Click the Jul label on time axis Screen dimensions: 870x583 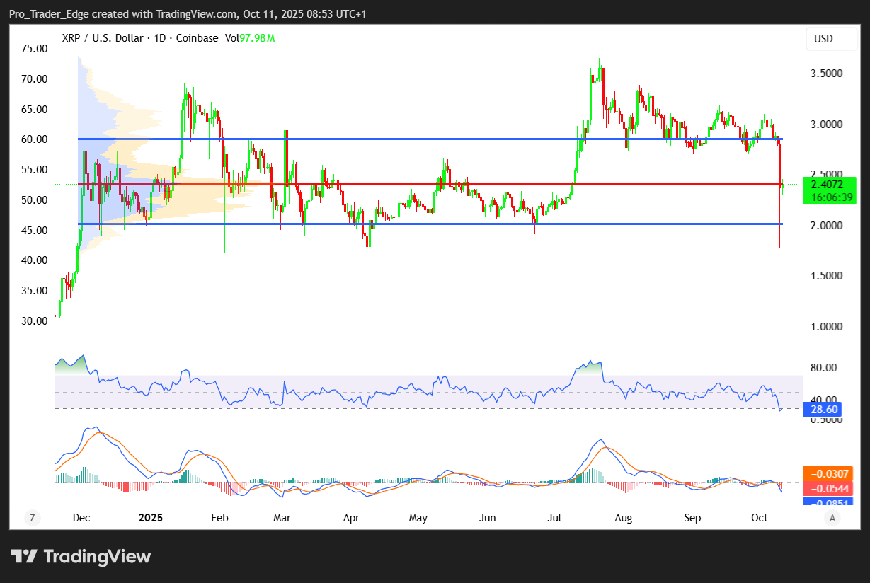coord(555,518)
